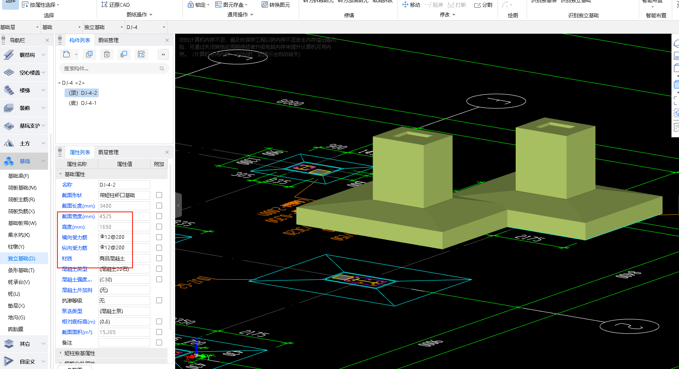Image resolution: width=679 pixels, height=369 pixels.
Task: Open the 钢结构 steel structure category
Action: click(x=24, y=55)
